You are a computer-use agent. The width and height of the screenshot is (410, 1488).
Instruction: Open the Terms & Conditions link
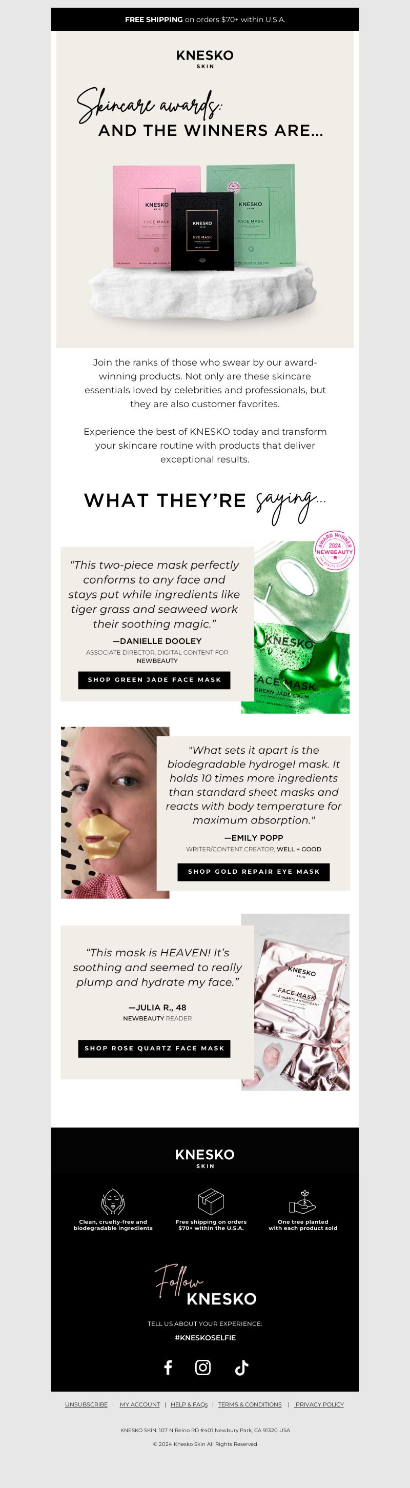click(250, 1404)
